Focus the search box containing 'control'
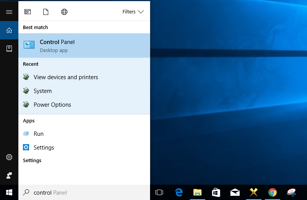307x200 pixels. click(84, 193)
